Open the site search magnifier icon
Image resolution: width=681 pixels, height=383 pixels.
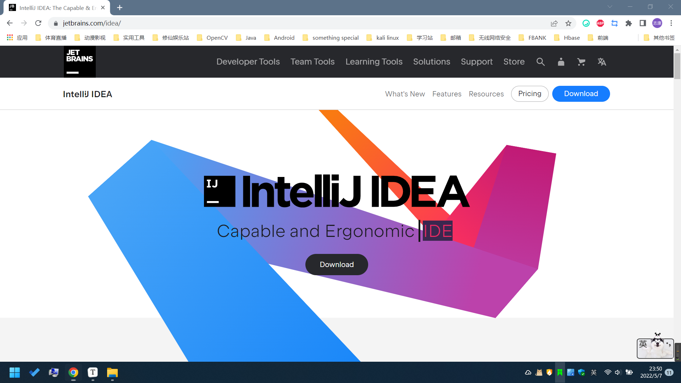[x=540, y=62]
